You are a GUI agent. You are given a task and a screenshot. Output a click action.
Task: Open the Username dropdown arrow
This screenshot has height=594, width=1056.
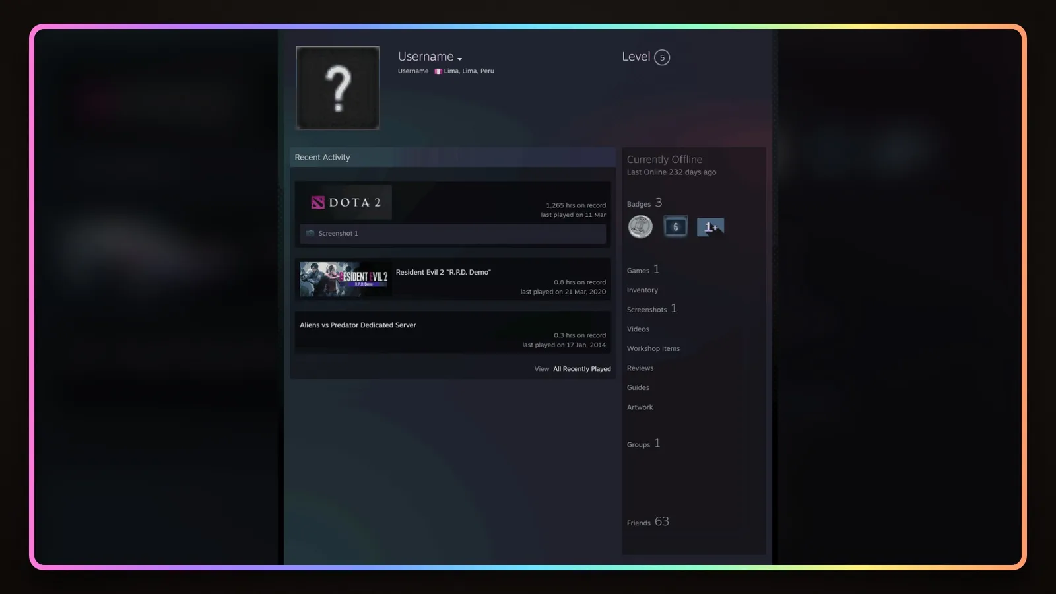click(x=459, y=59)
